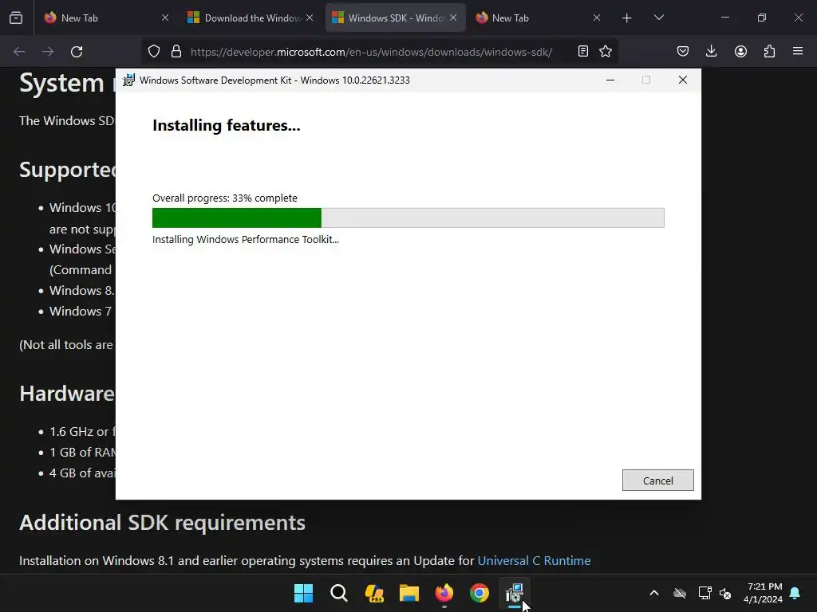Open Windows taskbar search
Viewport: 817px width, 612px height.
tap(338, 593)
